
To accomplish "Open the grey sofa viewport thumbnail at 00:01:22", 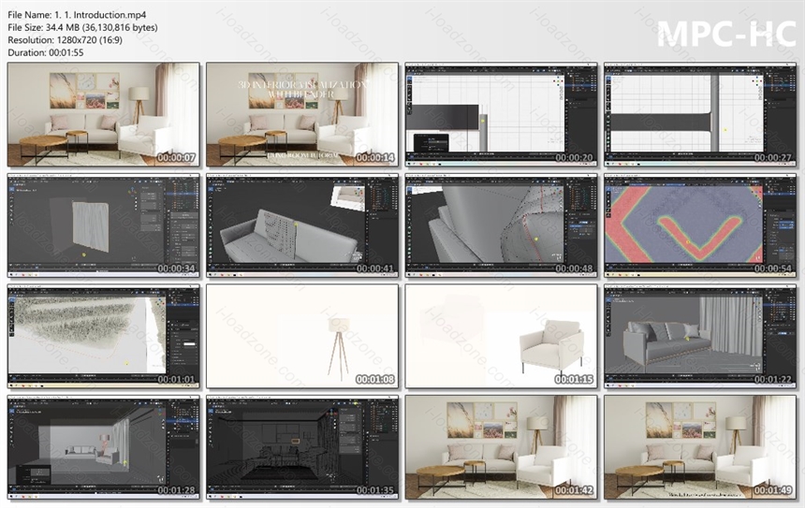I will tap(700, 336).
